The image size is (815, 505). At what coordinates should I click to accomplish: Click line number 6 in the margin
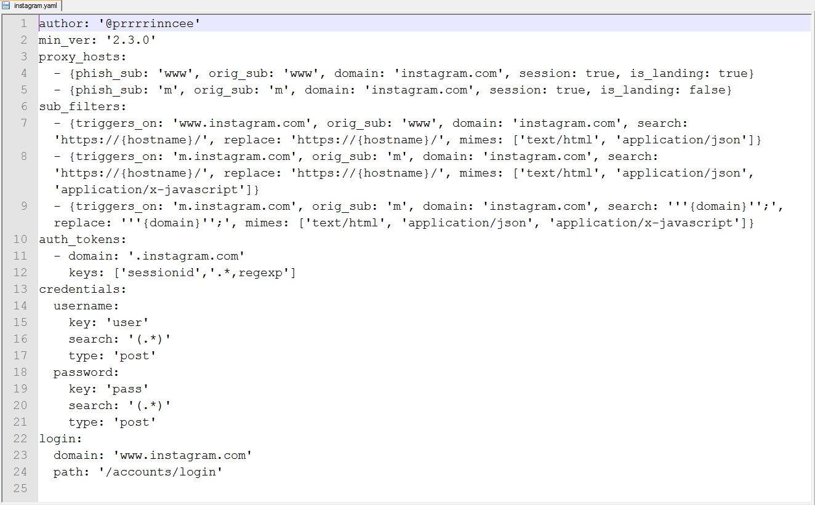click(23, 106)
